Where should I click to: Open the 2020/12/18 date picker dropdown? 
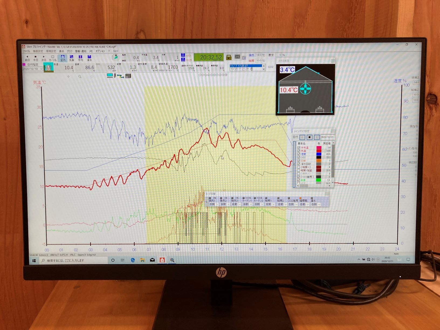[41, 69]
